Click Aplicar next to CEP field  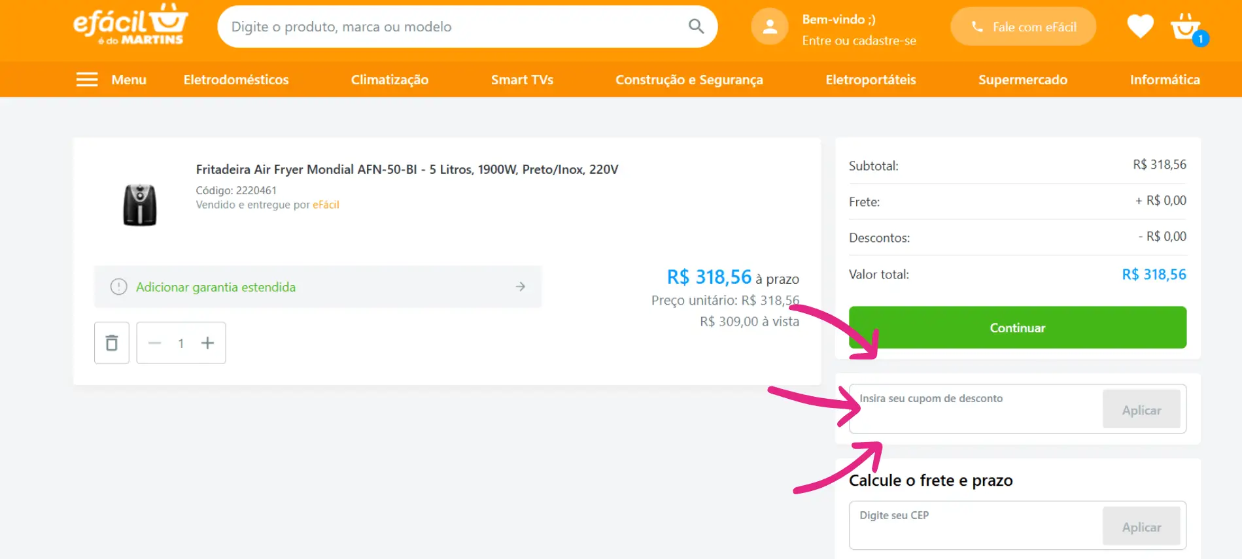click(x=1141, y=527)
